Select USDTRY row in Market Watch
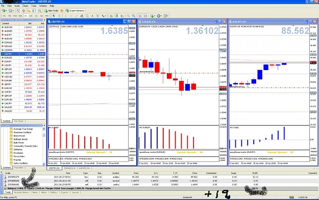Viewport: 319px width, 200px height. (23, 54)
